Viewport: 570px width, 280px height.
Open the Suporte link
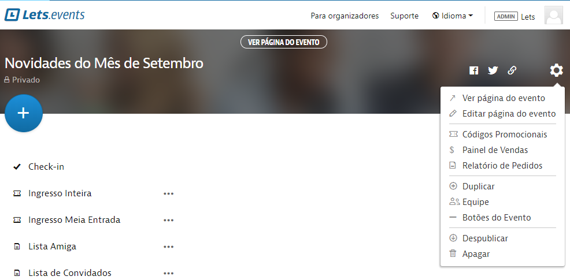(x=404, y=16)
